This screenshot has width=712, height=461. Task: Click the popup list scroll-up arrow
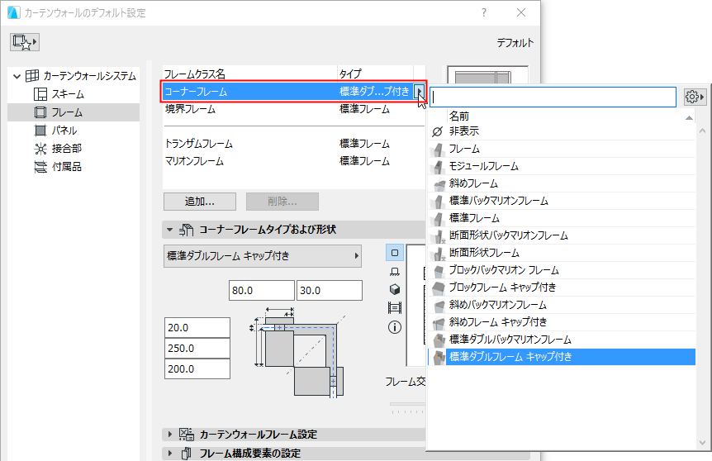click(x=702, y=131)
